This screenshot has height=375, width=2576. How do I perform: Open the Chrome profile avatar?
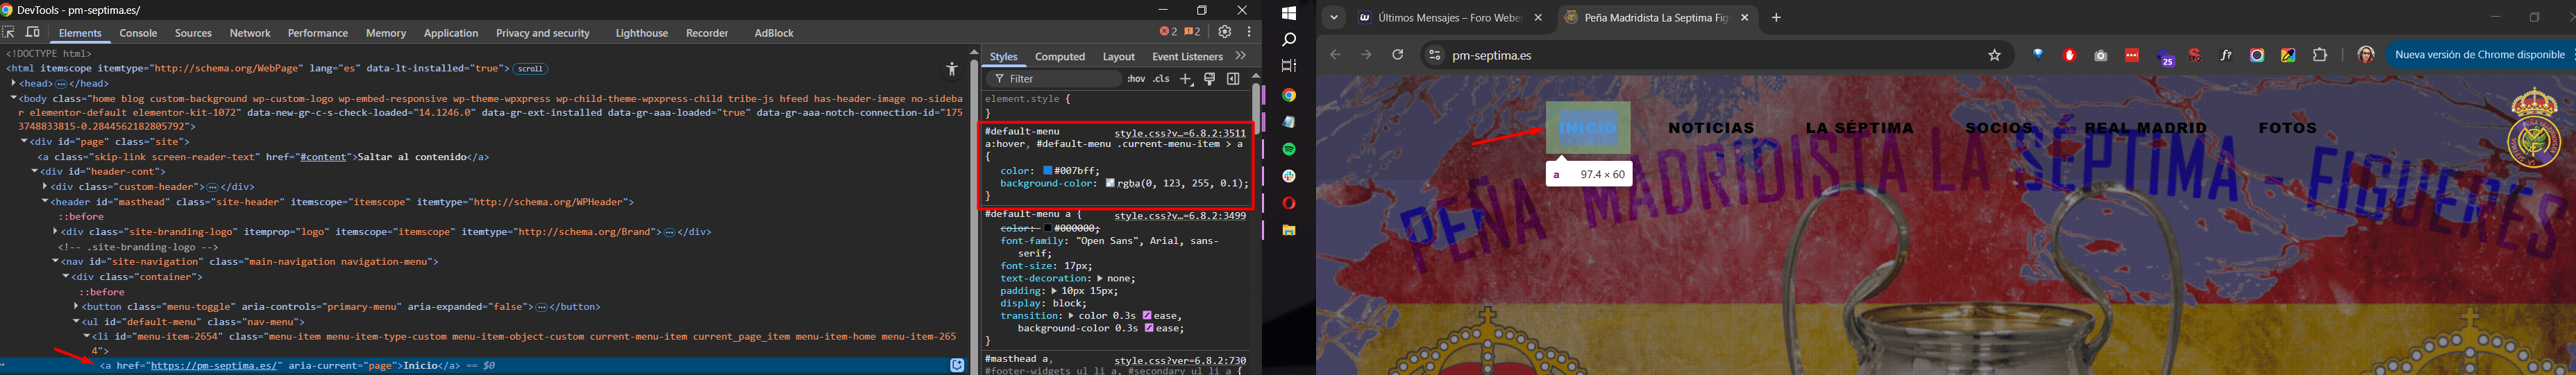[2365, 56]
